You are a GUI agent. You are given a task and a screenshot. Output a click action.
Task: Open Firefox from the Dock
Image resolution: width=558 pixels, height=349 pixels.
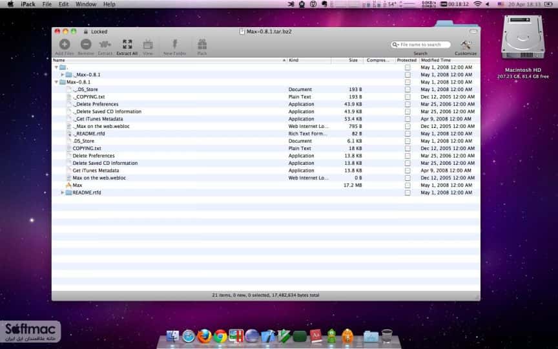[205, 336]
